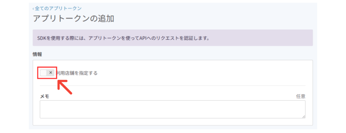Focus the メモ text area
Viewport: 346px width, 133px height.
(x=173, y=109)
